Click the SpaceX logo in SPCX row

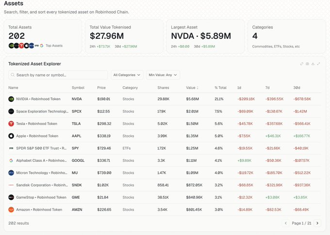(11, 111)
